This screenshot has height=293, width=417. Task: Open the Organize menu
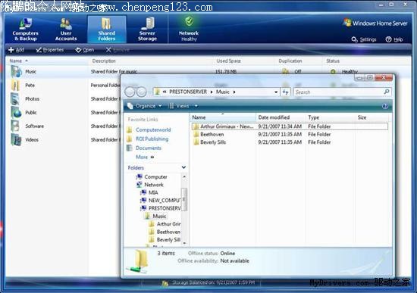145,106
